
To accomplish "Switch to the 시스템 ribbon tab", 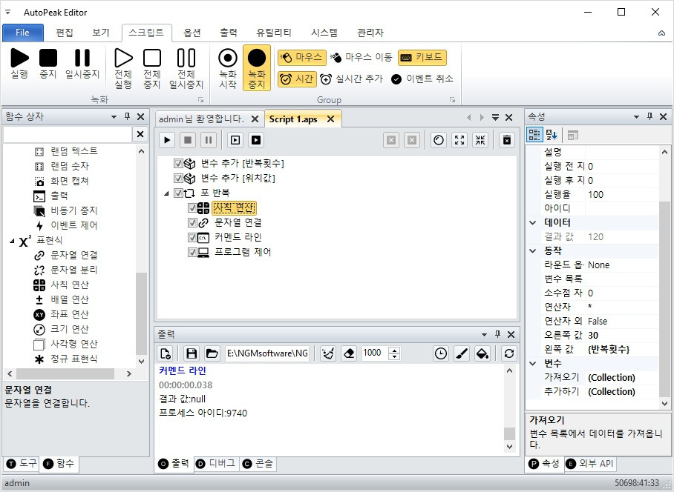I will coord(324,33).
